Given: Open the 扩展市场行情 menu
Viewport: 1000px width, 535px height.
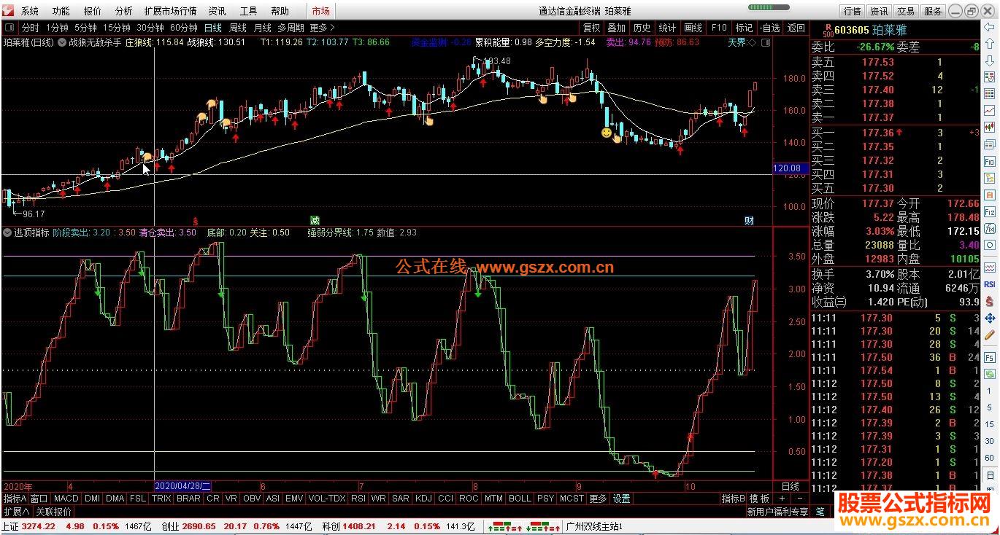Looking at the screenshot, I should click(170, 11).
